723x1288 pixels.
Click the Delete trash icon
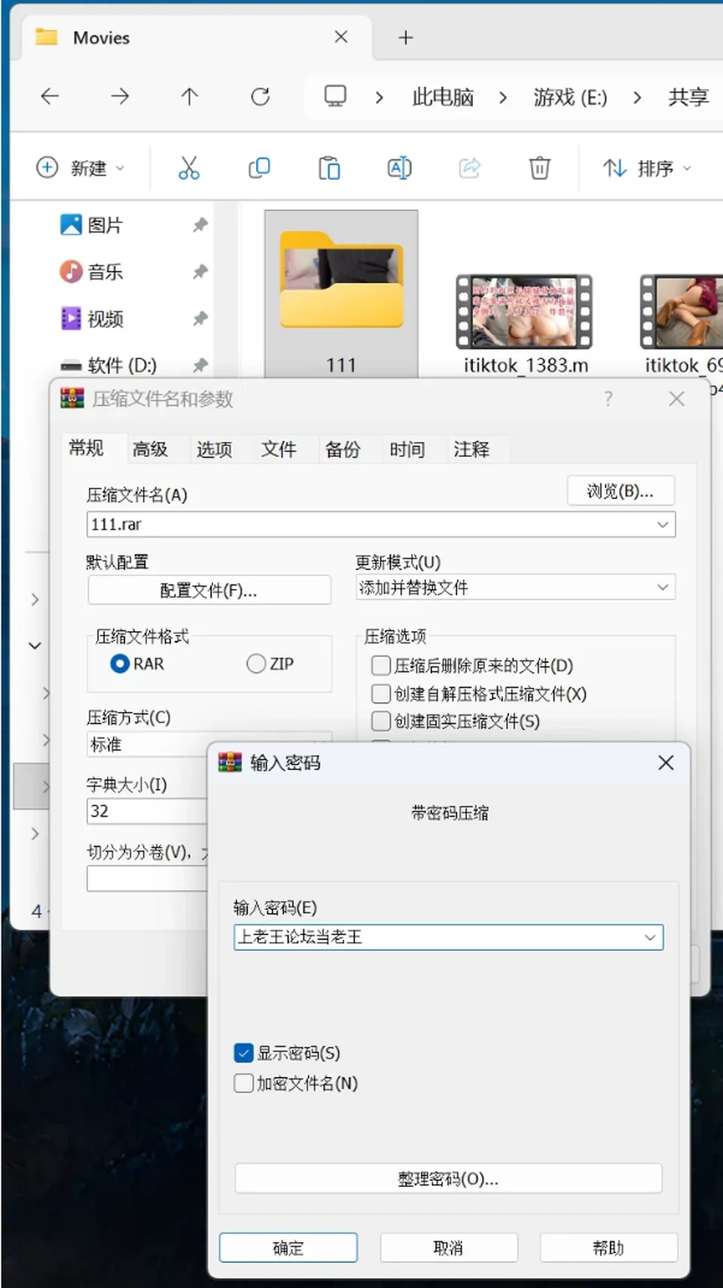pyautogui.click(x=539, y=167)
